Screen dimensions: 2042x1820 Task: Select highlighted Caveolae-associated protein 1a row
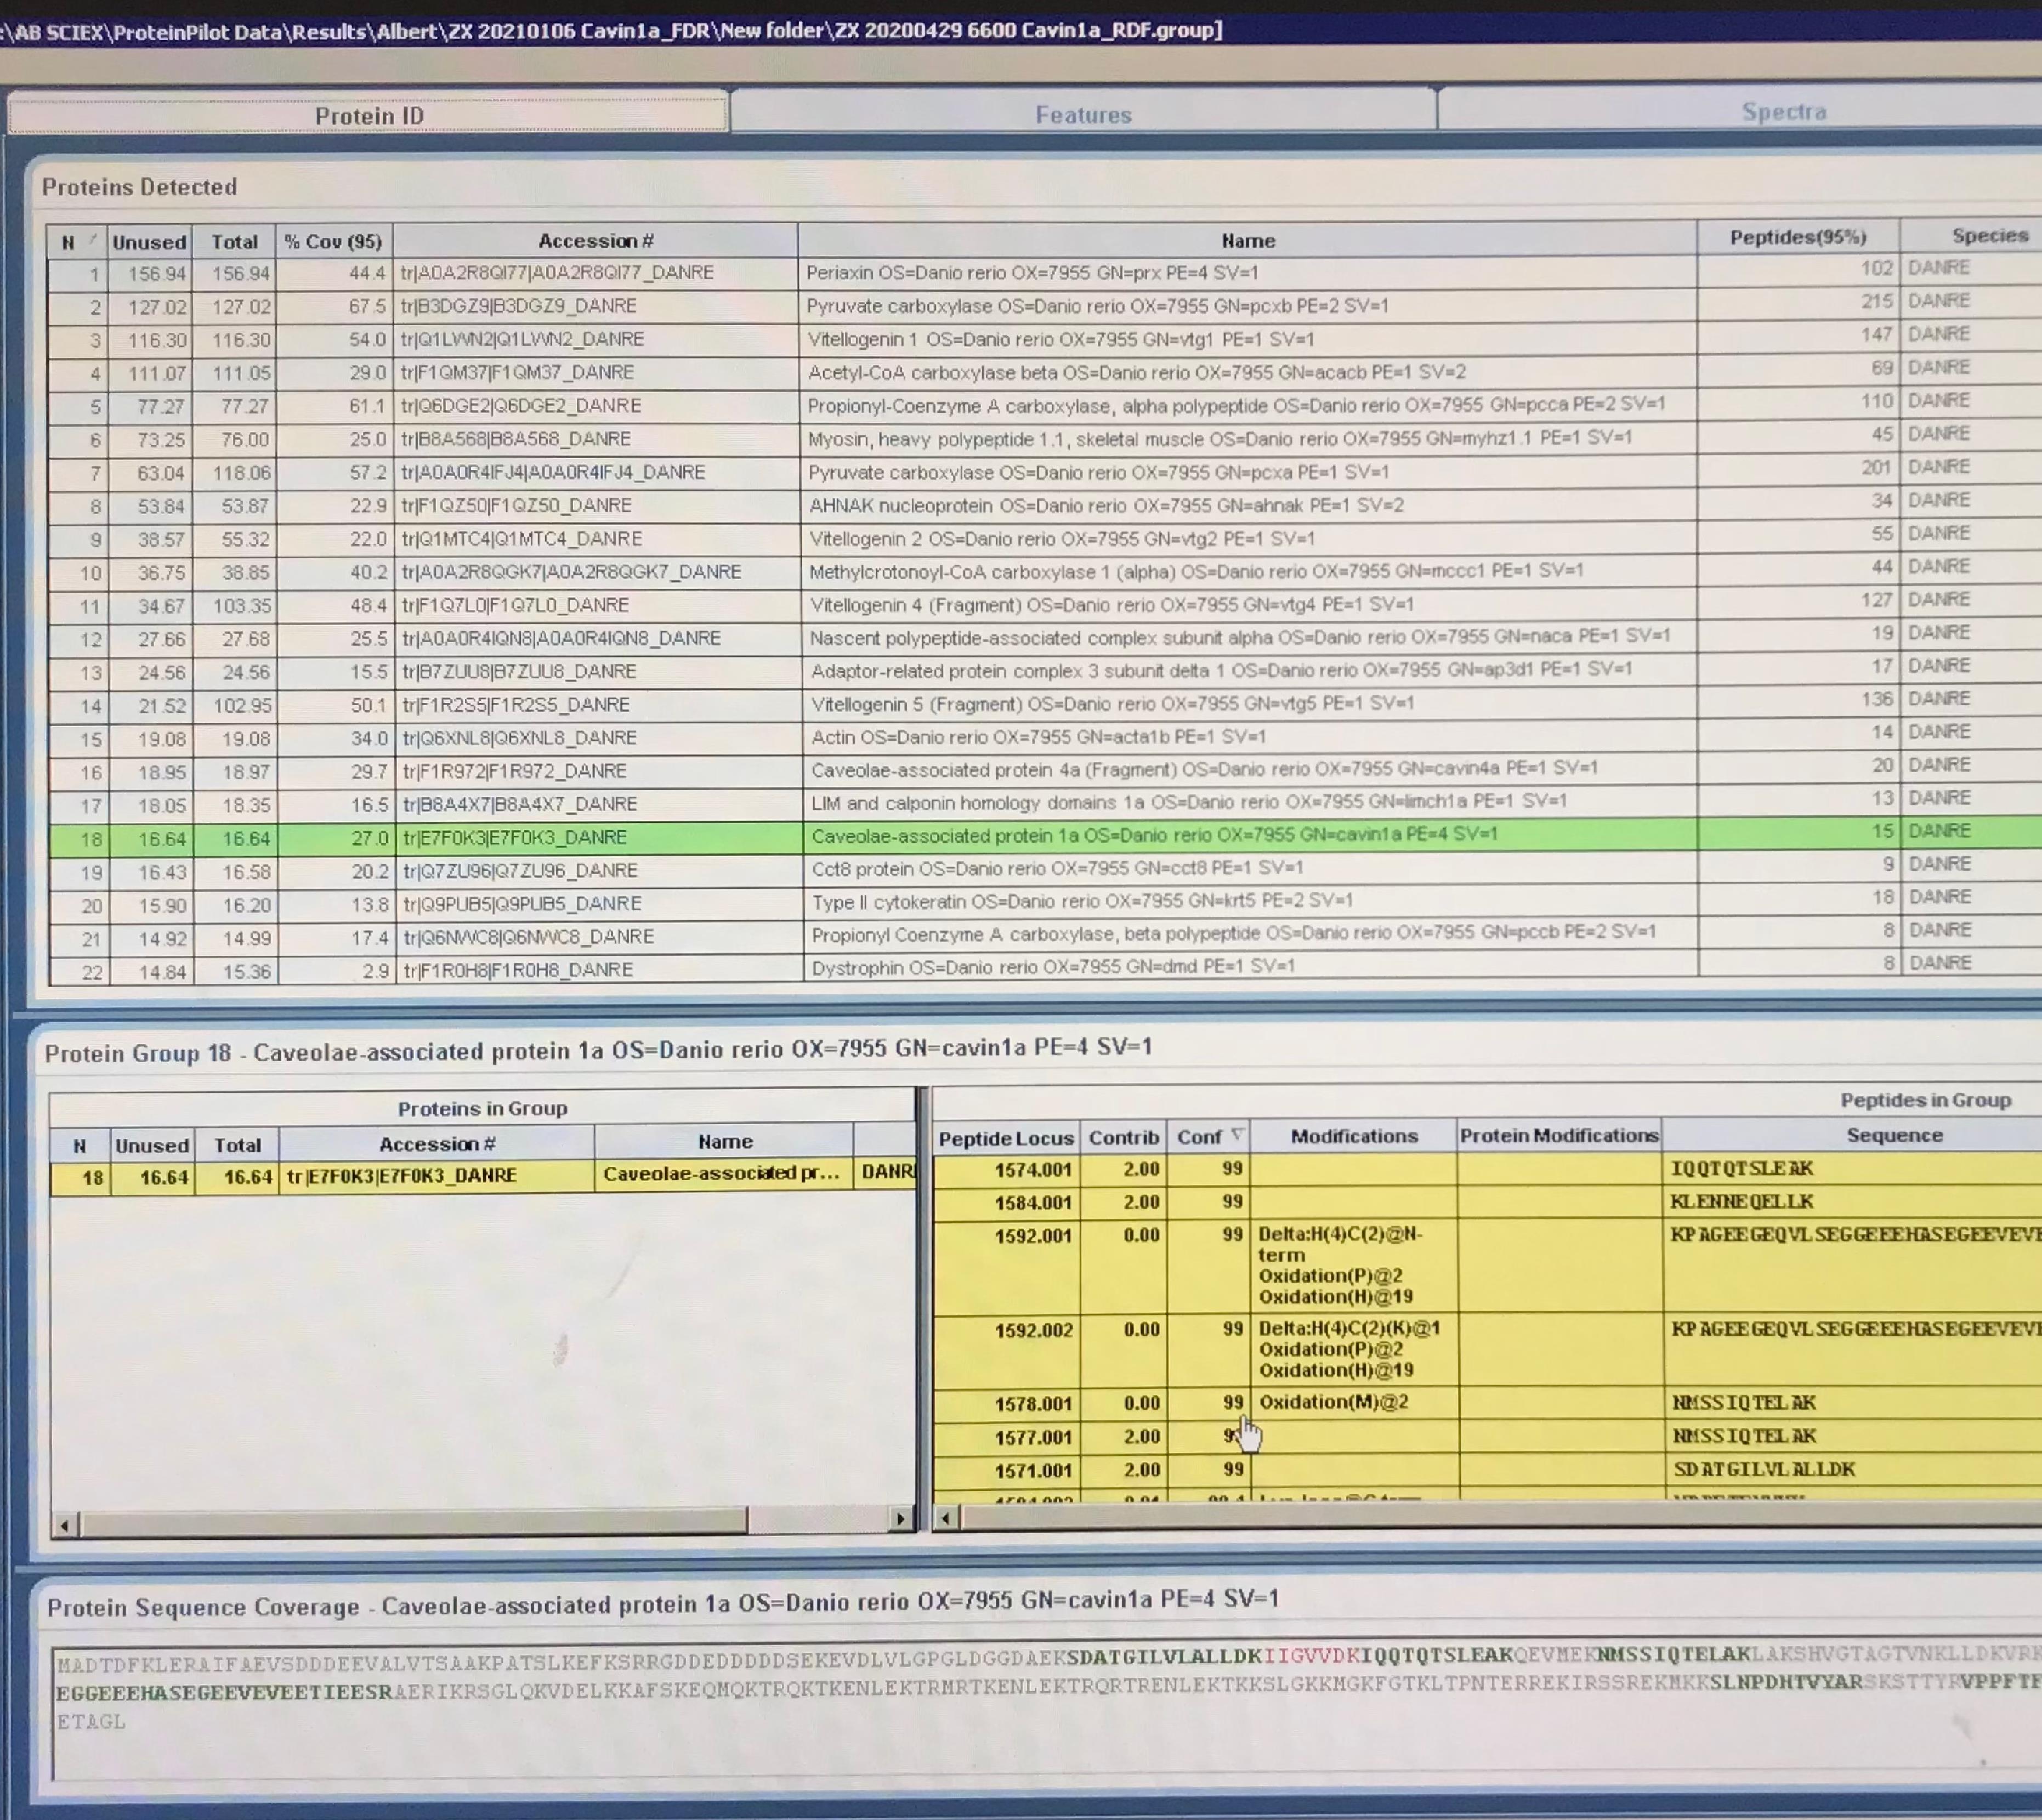tap(1045, 836)
